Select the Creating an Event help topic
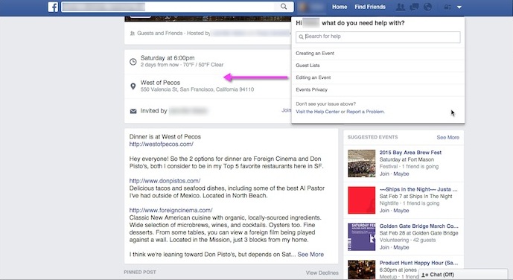 point(315,54)
